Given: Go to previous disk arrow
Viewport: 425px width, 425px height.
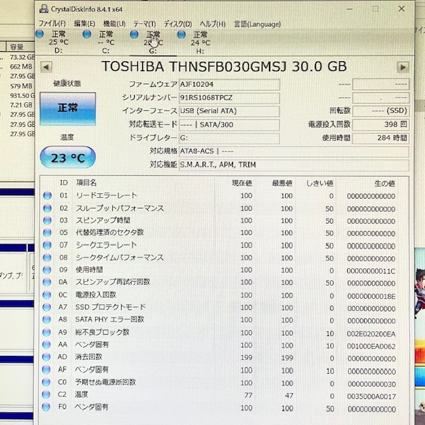Looking at the screenshot, I should click(46, 67).
